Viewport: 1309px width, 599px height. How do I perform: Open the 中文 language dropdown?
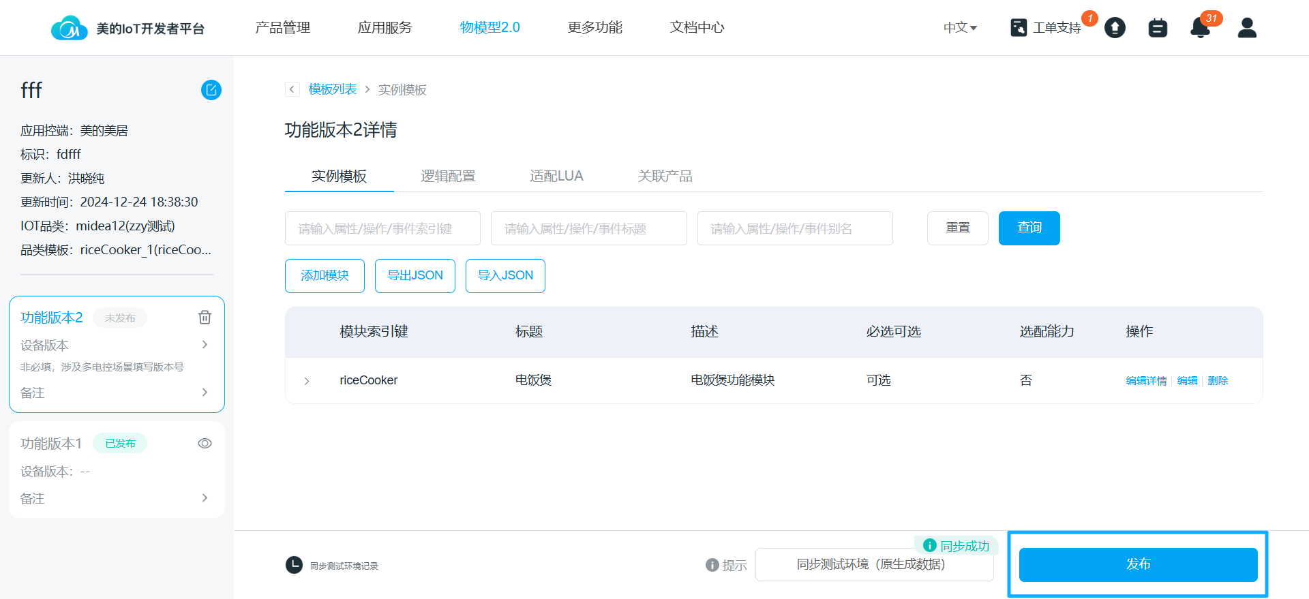pyautogui.click(x=960, y=28)
